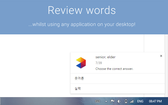The height and width of the screenshot is (105, 168).
Task: Open Action Center flag icon
Action: click(x=112, y=101)
